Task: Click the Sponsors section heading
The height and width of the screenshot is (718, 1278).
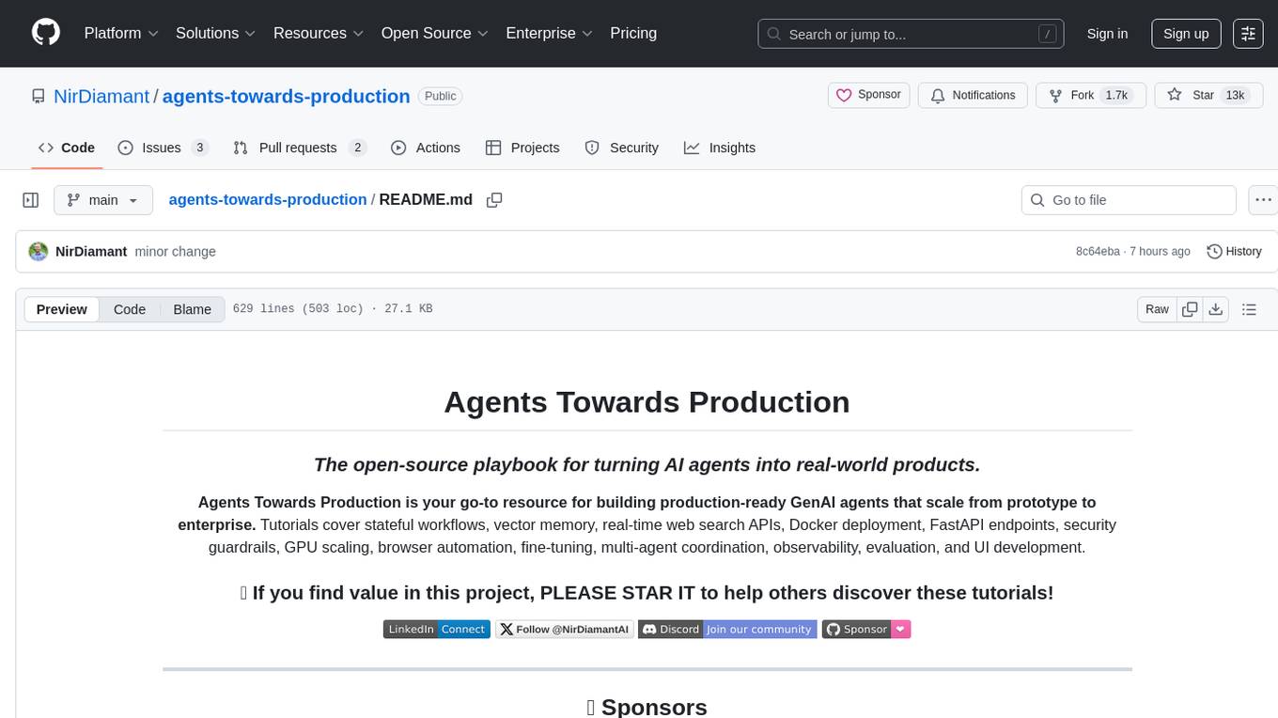Action: click(x=647, y=707)
